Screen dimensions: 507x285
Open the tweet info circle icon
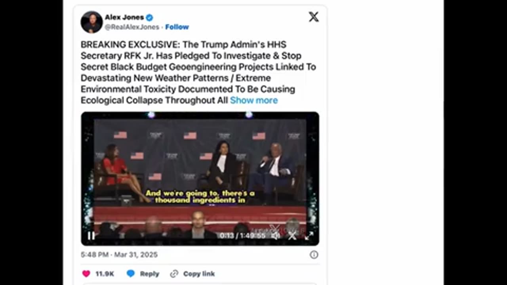point(314,255)
